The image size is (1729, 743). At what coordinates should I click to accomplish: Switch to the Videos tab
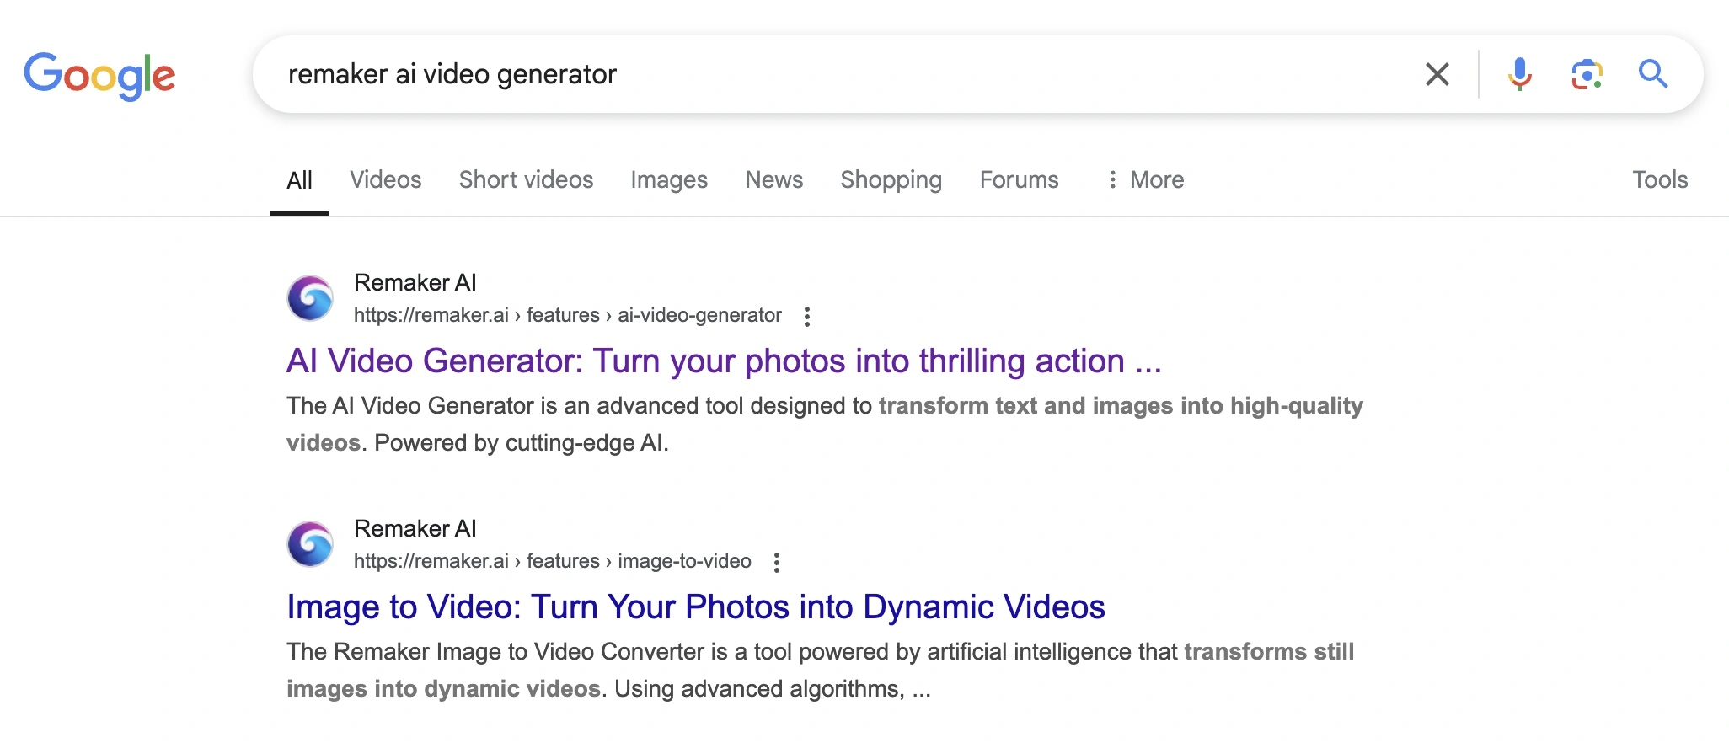386,179
